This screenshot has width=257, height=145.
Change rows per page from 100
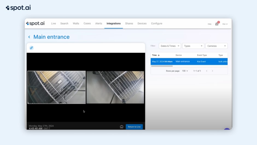pos(185,71)
